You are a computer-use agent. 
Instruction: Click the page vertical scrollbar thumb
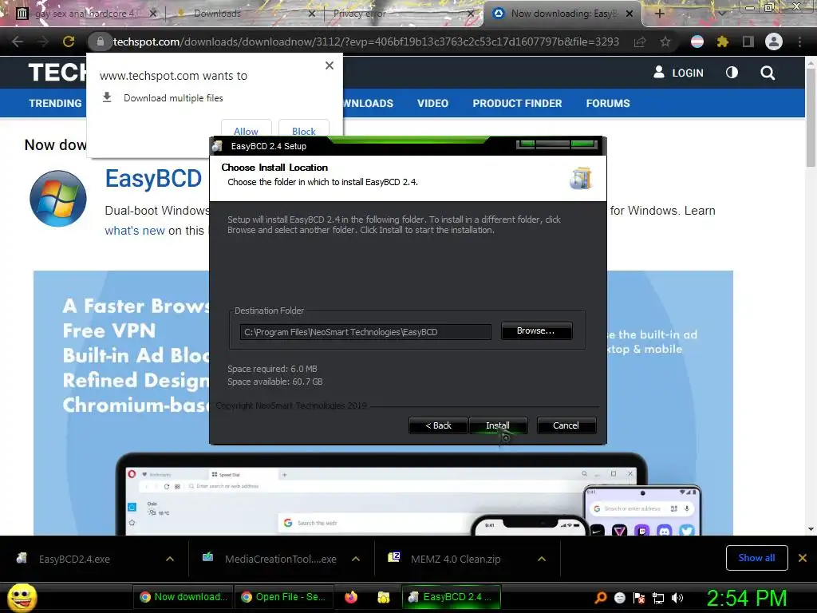pos(811,117)
